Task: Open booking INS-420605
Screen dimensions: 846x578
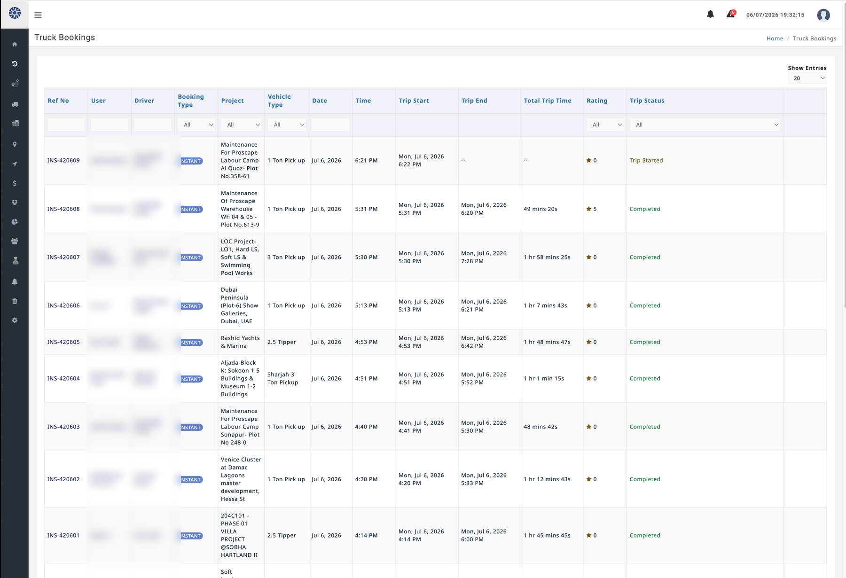Action: tap(63, 342)
